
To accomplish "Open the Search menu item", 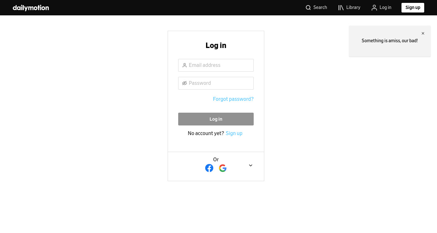I will pyautogui.click(x=316, y=8).
